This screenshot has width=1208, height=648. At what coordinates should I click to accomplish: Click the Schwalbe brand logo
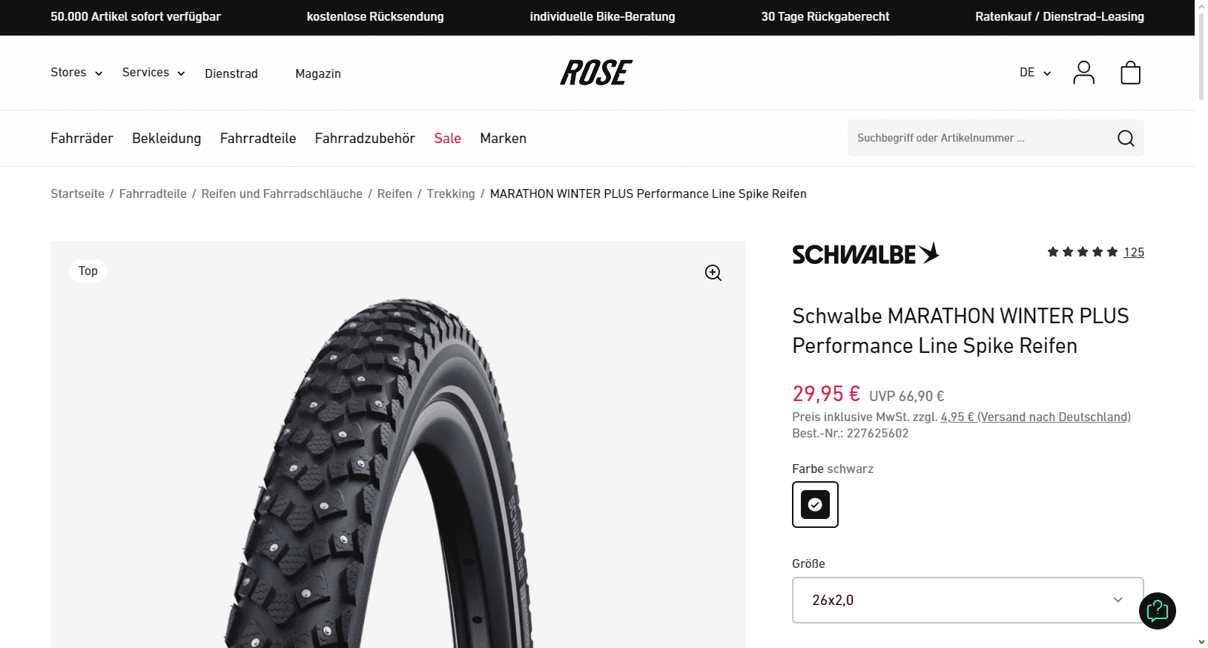point(865,254)
